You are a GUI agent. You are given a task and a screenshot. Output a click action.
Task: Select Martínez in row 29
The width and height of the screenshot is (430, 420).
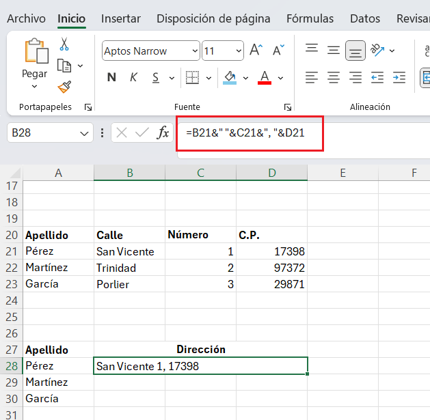pos(58,382)
